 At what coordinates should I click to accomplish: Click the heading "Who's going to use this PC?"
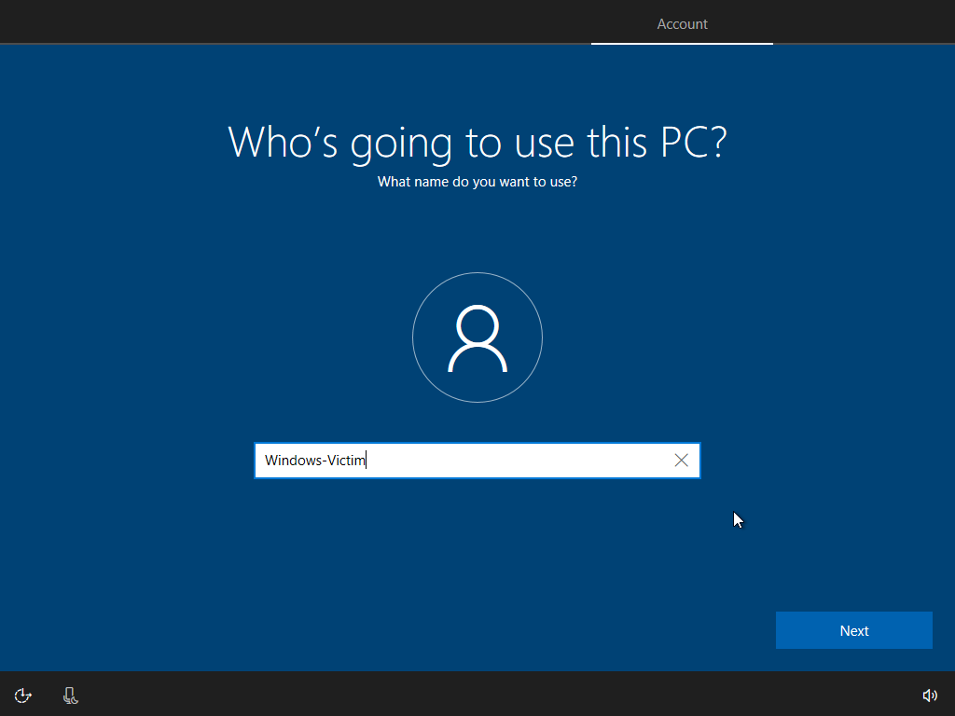pos(477,142)
